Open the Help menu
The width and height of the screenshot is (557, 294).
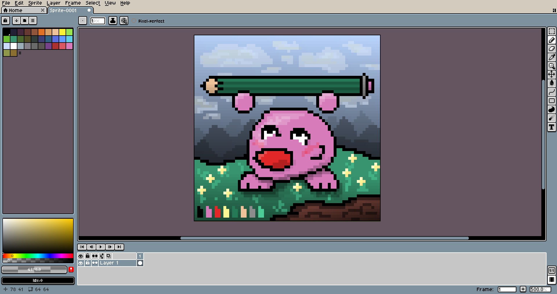tap(125, 3)
